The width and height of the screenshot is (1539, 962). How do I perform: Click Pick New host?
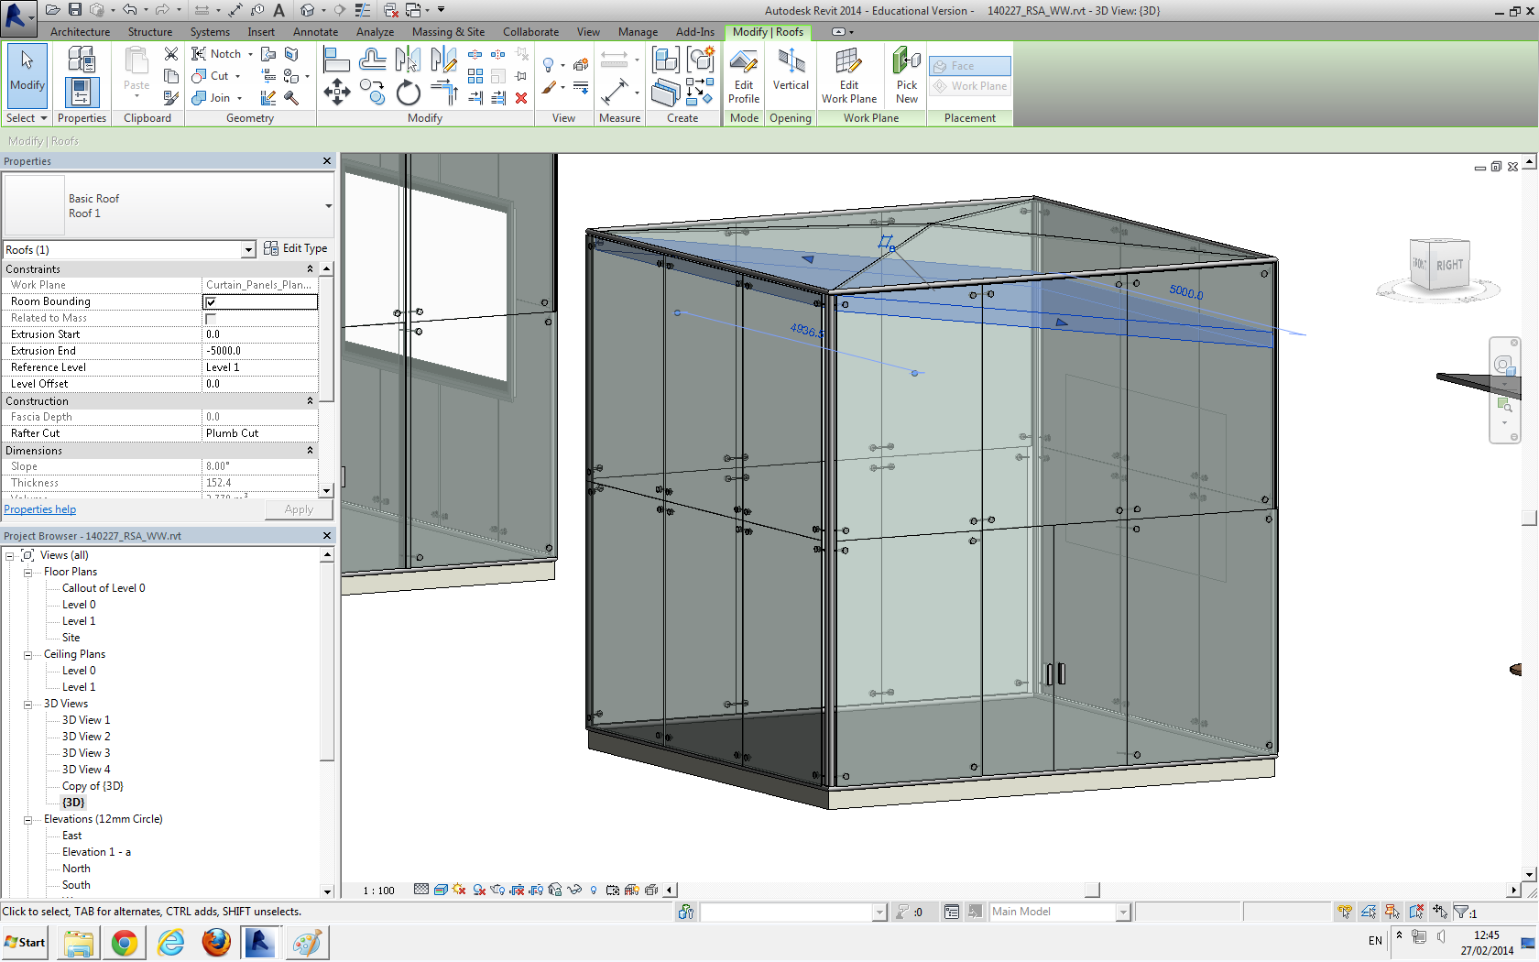coord(907,77)
